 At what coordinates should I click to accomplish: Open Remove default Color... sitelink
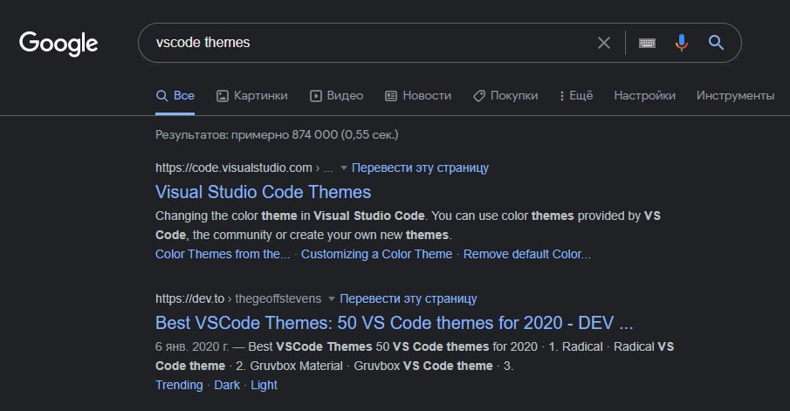tap(526, 254)
